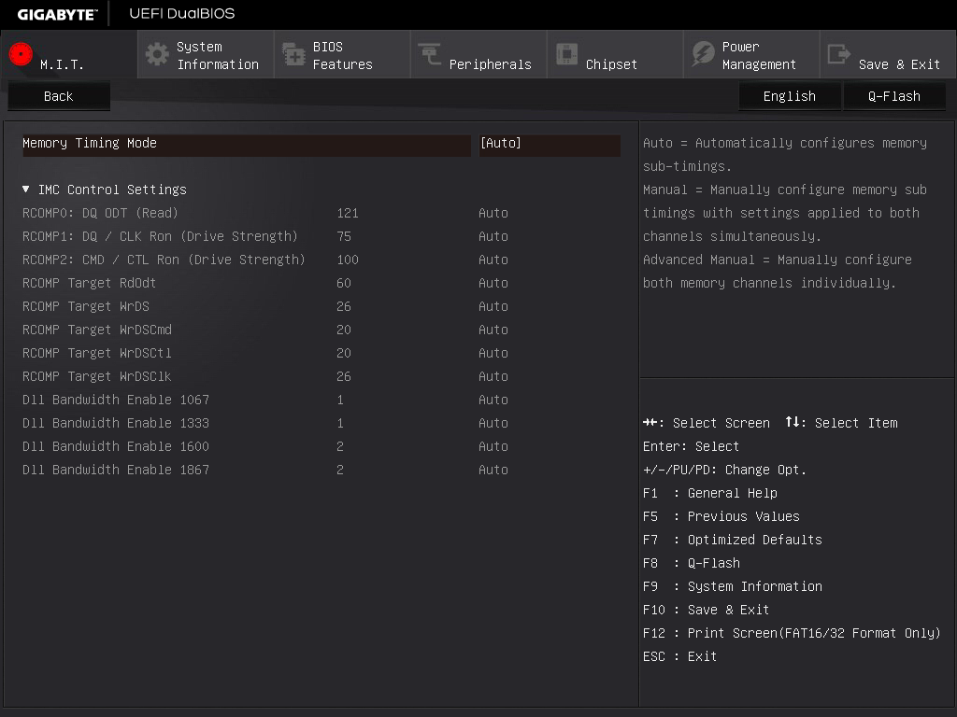
Task: Change Auto value for RCOMP0: DQ ODT (Read)
Action: 493,214
